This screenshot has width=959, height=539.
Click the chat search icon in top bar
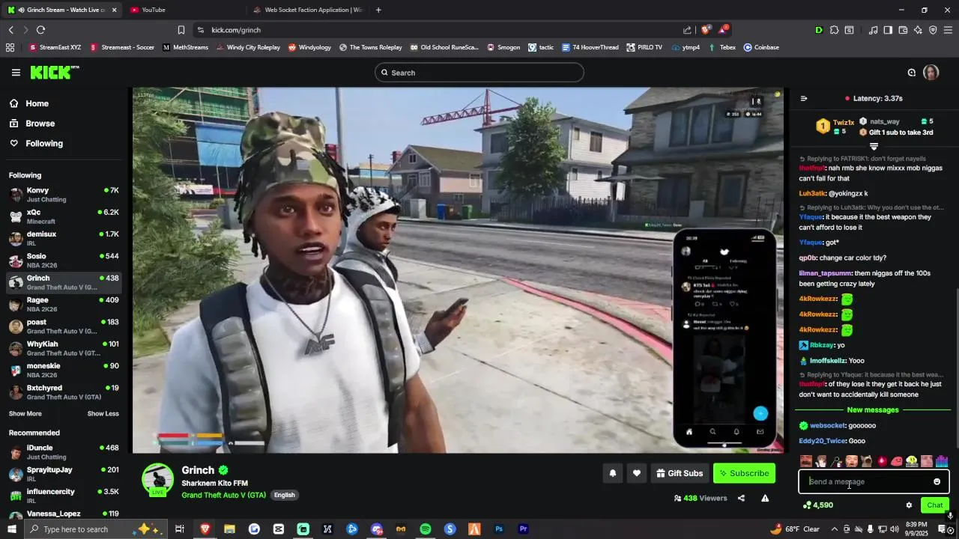coord(912,73)
